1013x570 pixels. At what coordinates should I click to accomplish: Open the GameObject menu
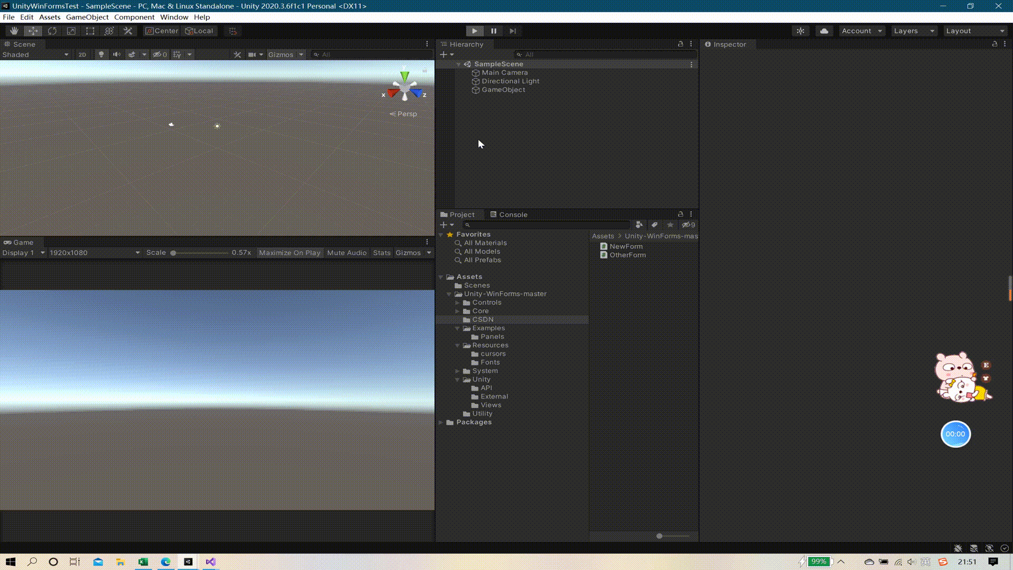coord(87,17)
